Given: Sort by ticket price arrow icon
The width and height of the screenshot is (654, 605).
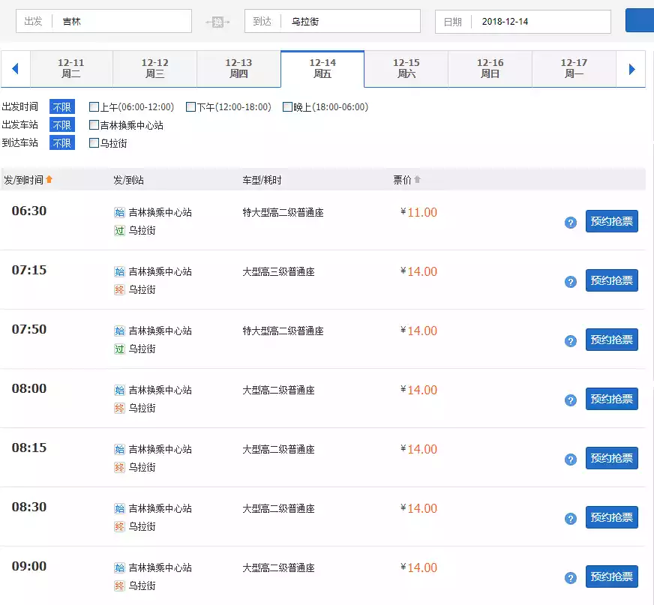Looking at the screenshot, I should click(418, 179).
